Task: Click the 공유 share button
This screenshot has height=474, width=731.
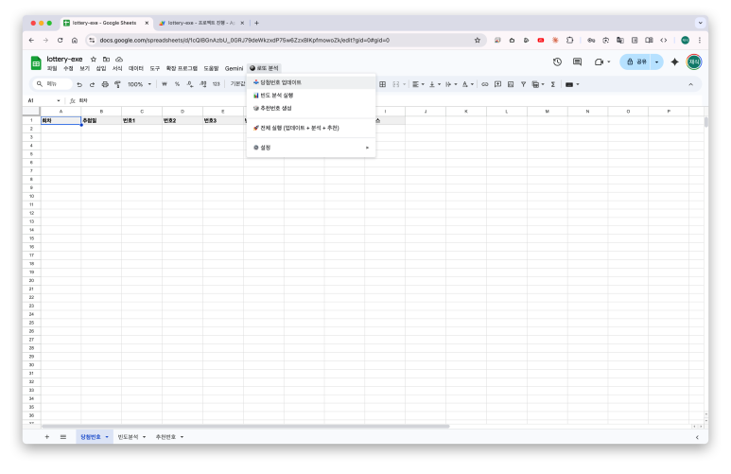Action: point(636,61)
